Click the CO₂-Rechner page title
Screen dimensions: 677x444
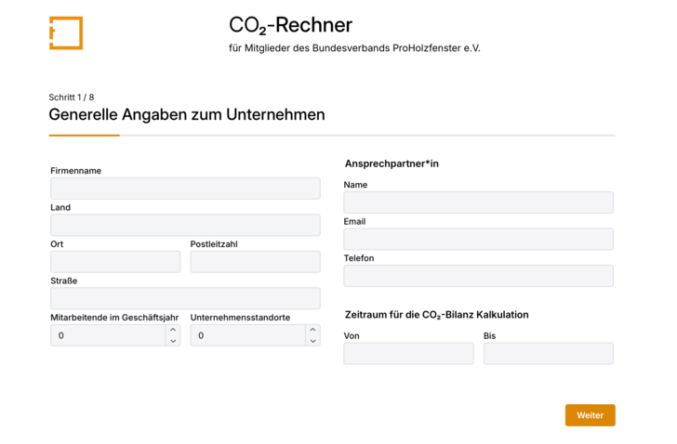290,25
